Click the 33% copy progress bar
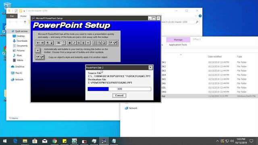Screen dimensions: 258x145 click(119, 89)
